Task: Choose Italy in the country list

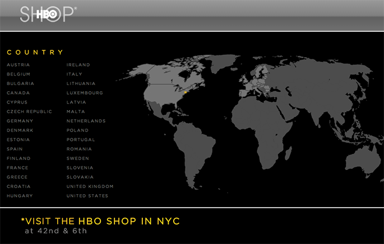Action: tap(74, 74)
